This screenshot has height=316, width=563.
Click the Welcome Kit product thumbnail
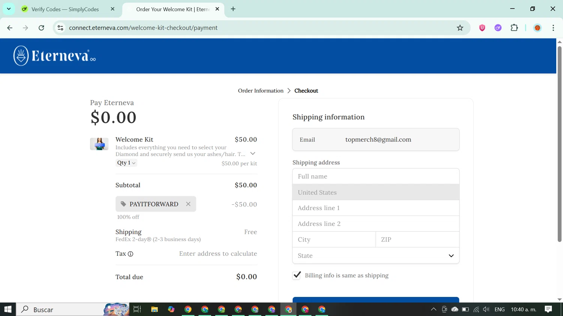pos(99,144)
